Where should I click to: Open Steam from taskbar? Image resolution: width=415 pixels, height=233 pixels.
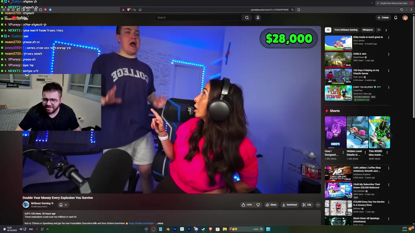click(x=203, y=229)
